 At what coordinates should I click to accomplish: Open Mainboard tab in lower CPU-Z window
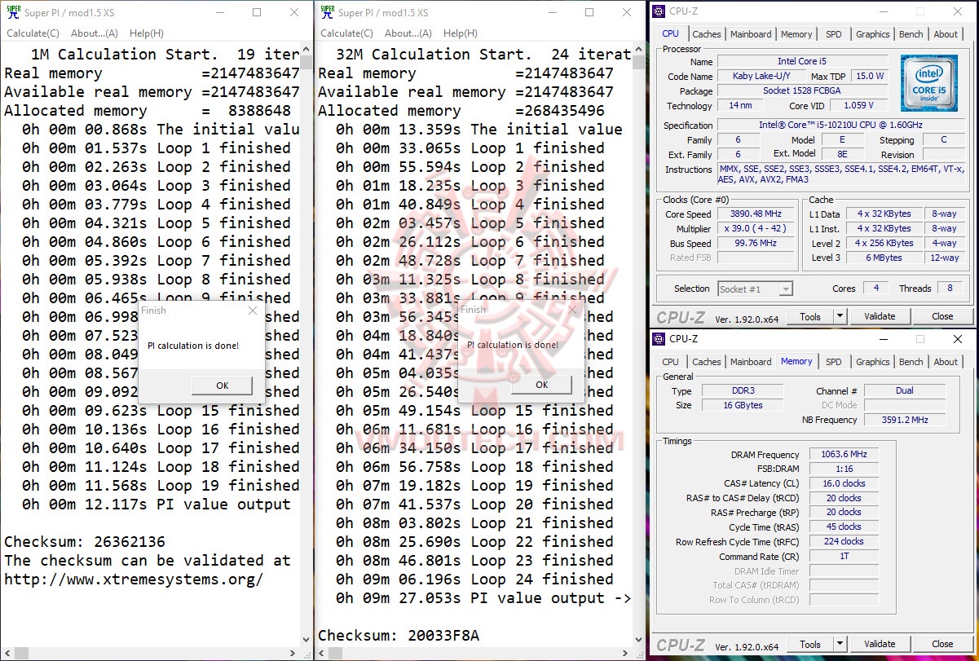(751, 362)
